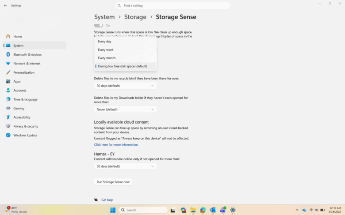The image size is (345, 215).
Task: Go to Storage breadcrumb
Action: coord(135,17)
